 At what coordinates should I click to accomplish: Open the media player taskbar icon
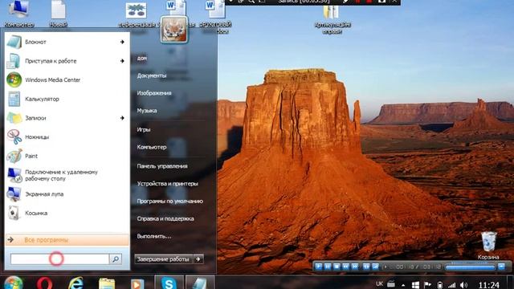click(137, 283)
